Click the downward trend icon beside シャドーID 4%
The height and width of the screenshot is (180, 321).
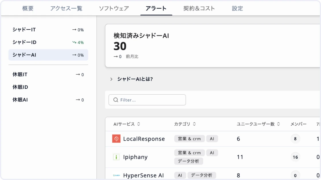click(x=74, y=43)
